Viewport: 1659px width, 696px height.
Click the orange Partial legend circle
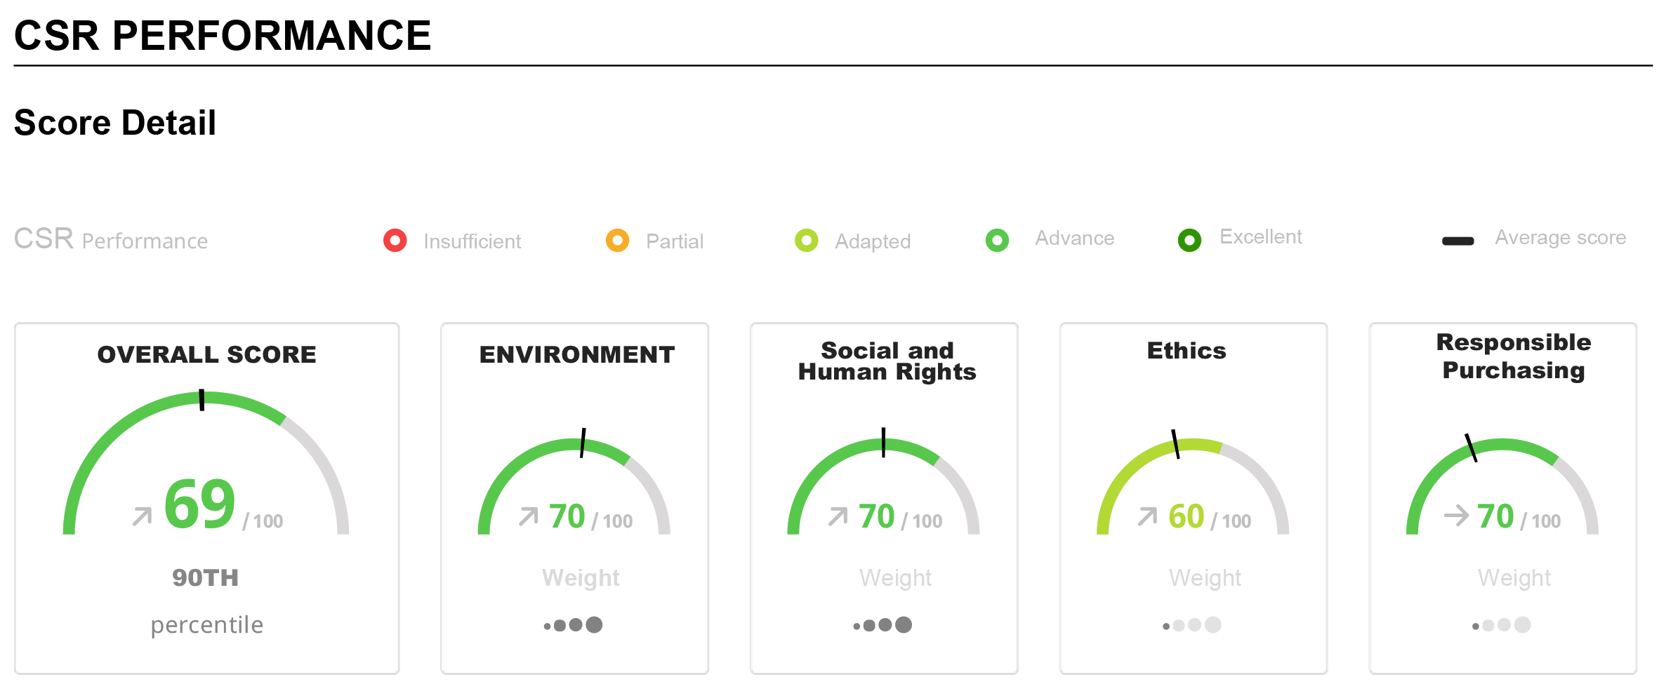point(617,241)
